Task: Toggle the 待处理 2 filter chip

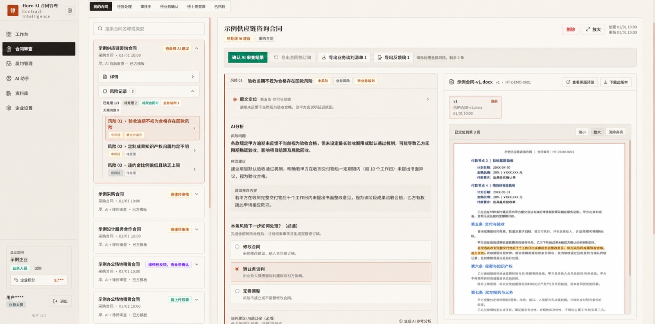Action: point(131,103)
